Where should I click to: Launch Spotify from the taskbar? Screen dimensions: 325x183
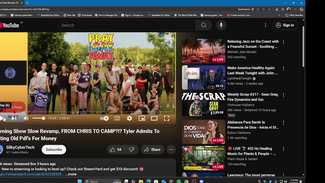click(x=179, y=181)
